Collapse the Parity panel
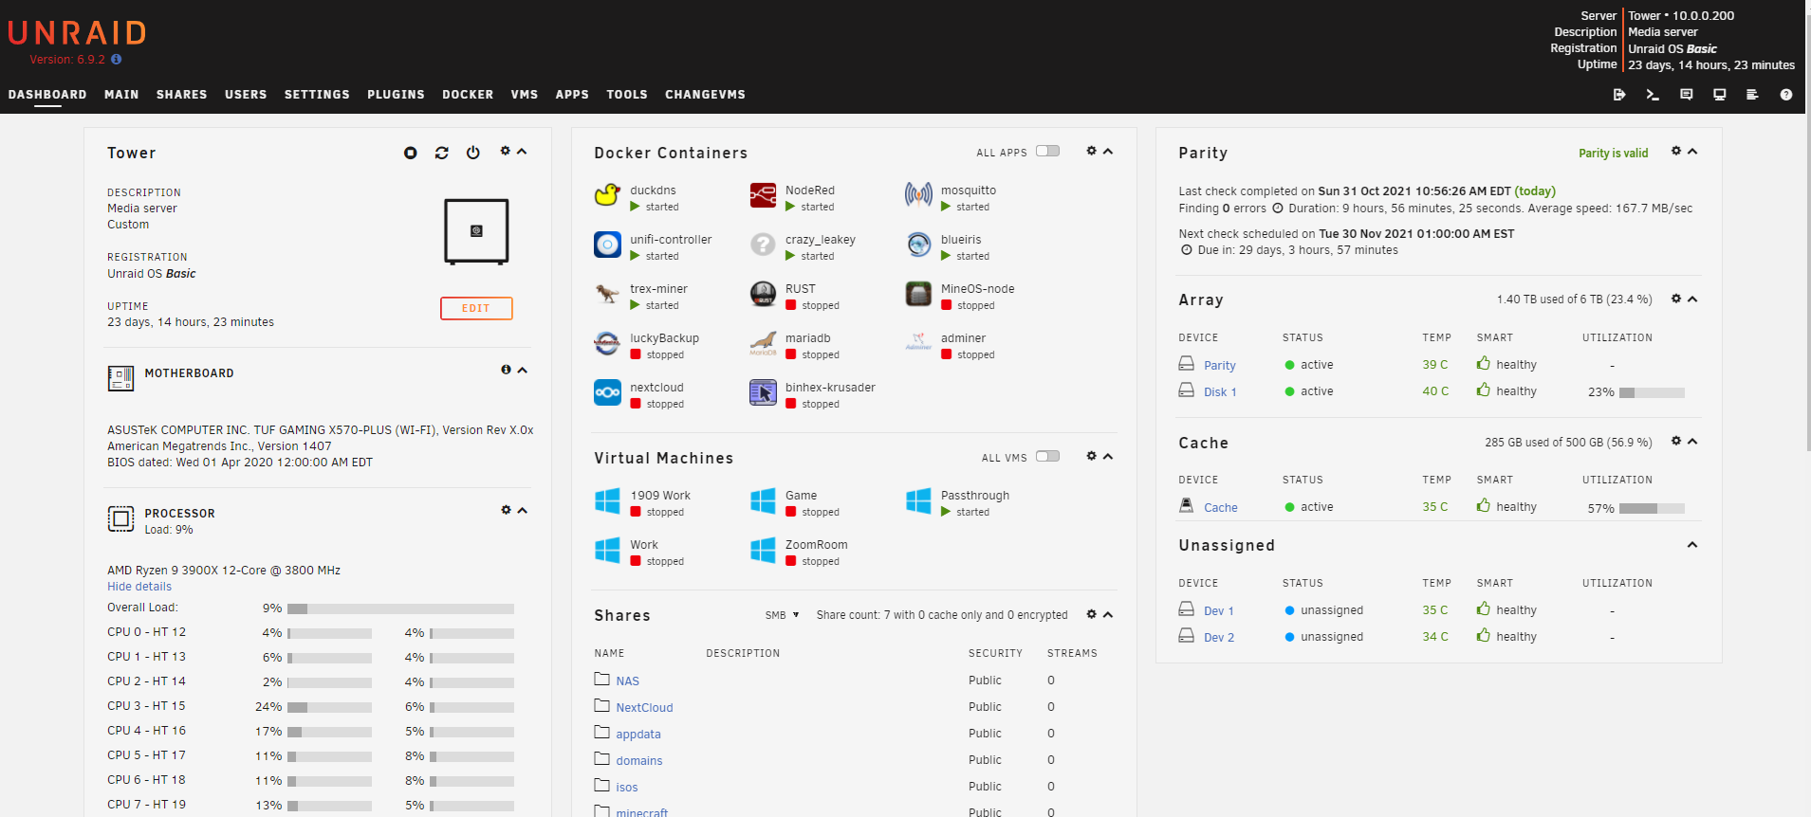The height and width of the screenshot is (817, 1811). [x=1692, y=151]
